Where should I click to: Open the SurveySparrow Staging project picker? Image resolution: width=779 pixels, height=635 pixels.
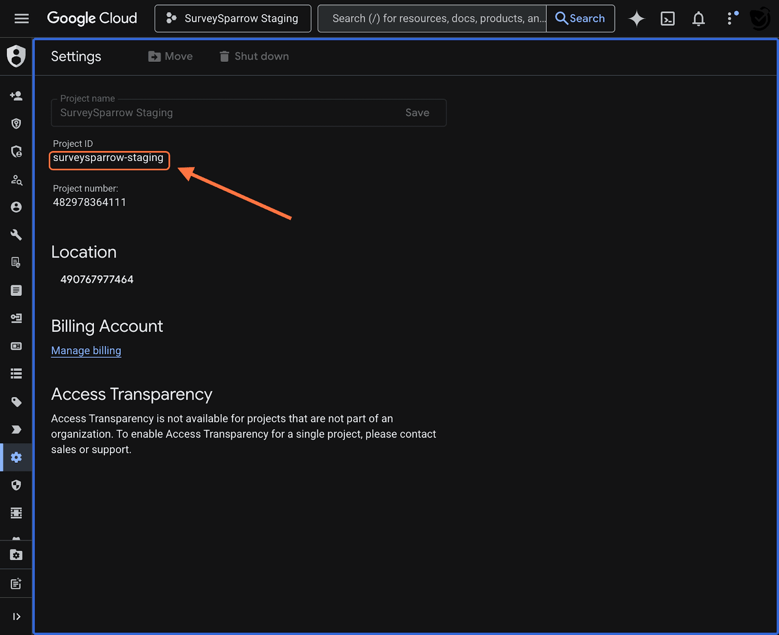233,18
